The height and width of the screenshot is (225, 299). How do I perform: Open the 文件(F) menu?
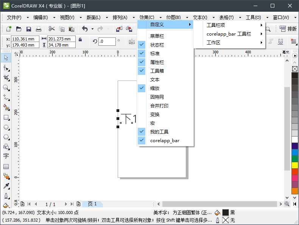[x=14, y=17]
